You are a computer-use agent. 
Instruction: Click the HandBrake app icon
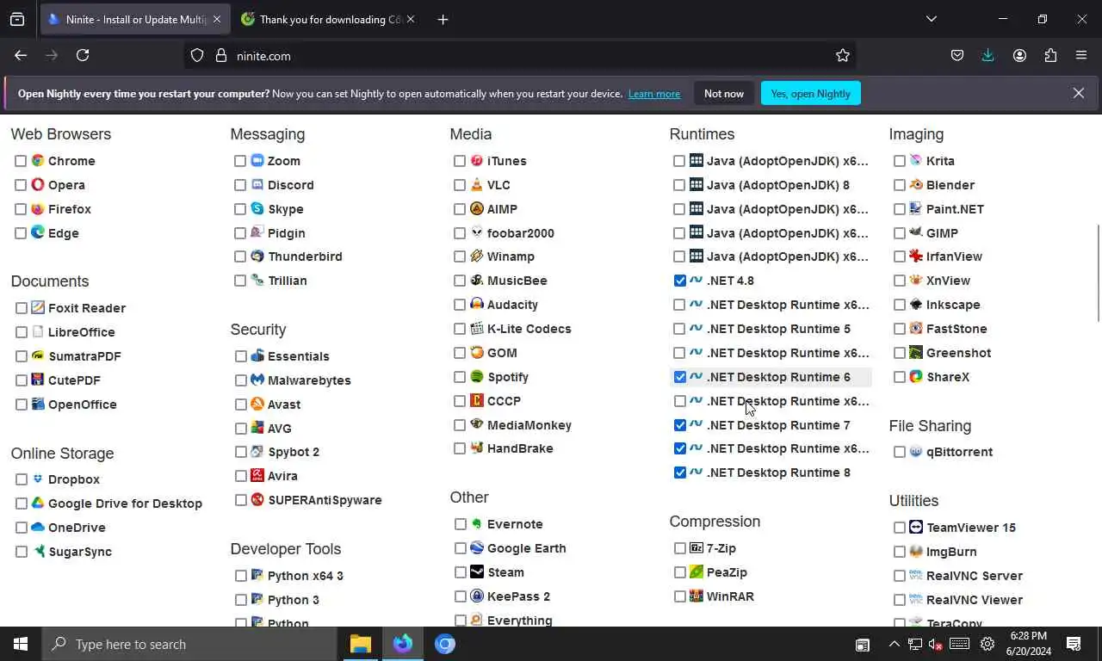click(477, 448)
